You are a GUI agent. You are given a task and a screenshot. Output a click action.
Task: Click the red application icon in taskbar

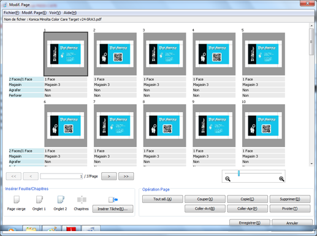pos(71,229)
